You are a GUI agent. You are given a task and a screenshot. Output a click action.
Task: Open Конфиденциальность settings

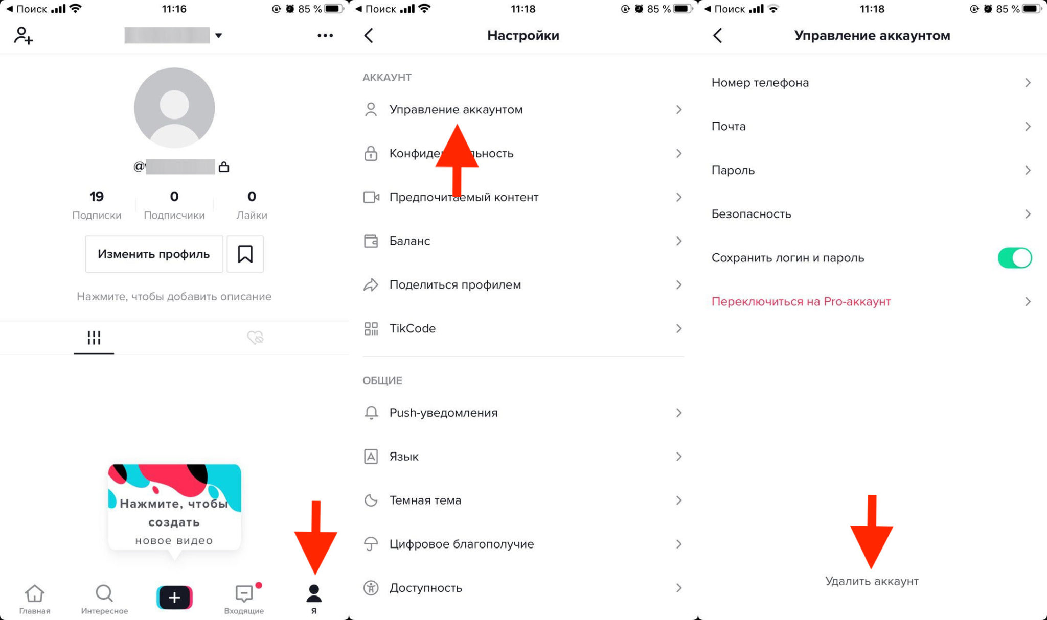click(x=521, y=153)
